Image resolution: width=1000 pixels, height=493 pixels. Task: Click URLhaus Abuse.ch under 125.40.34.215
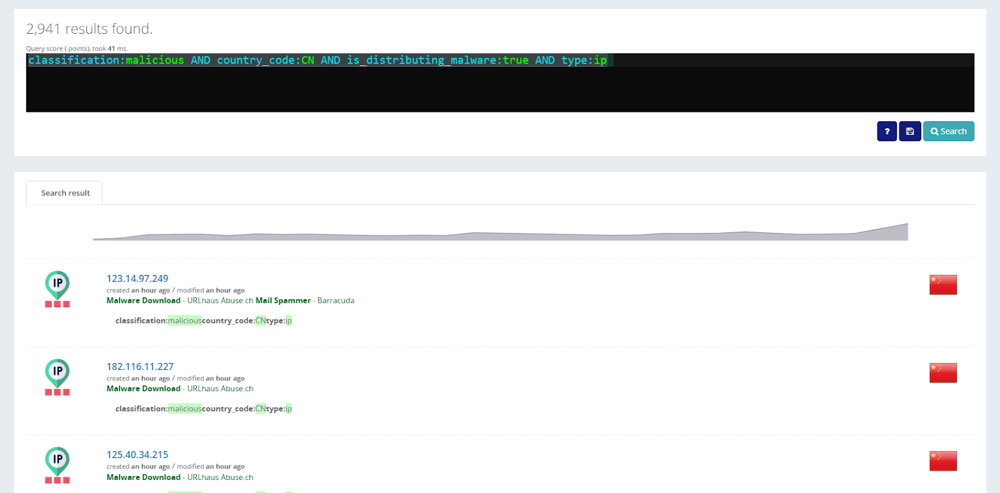click(220, 477)
